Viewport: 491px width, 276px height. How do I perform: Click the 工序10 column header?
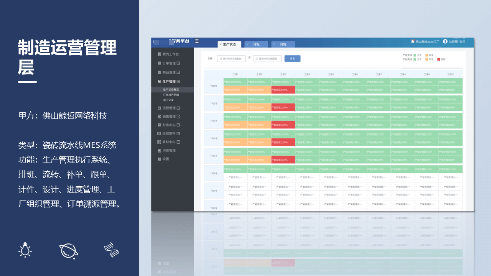click(451, 74)
